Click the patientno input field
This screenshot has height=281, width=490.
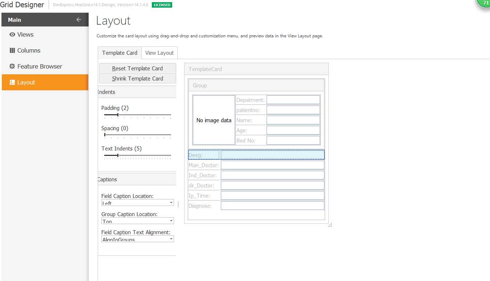click(x=293, y=110)
